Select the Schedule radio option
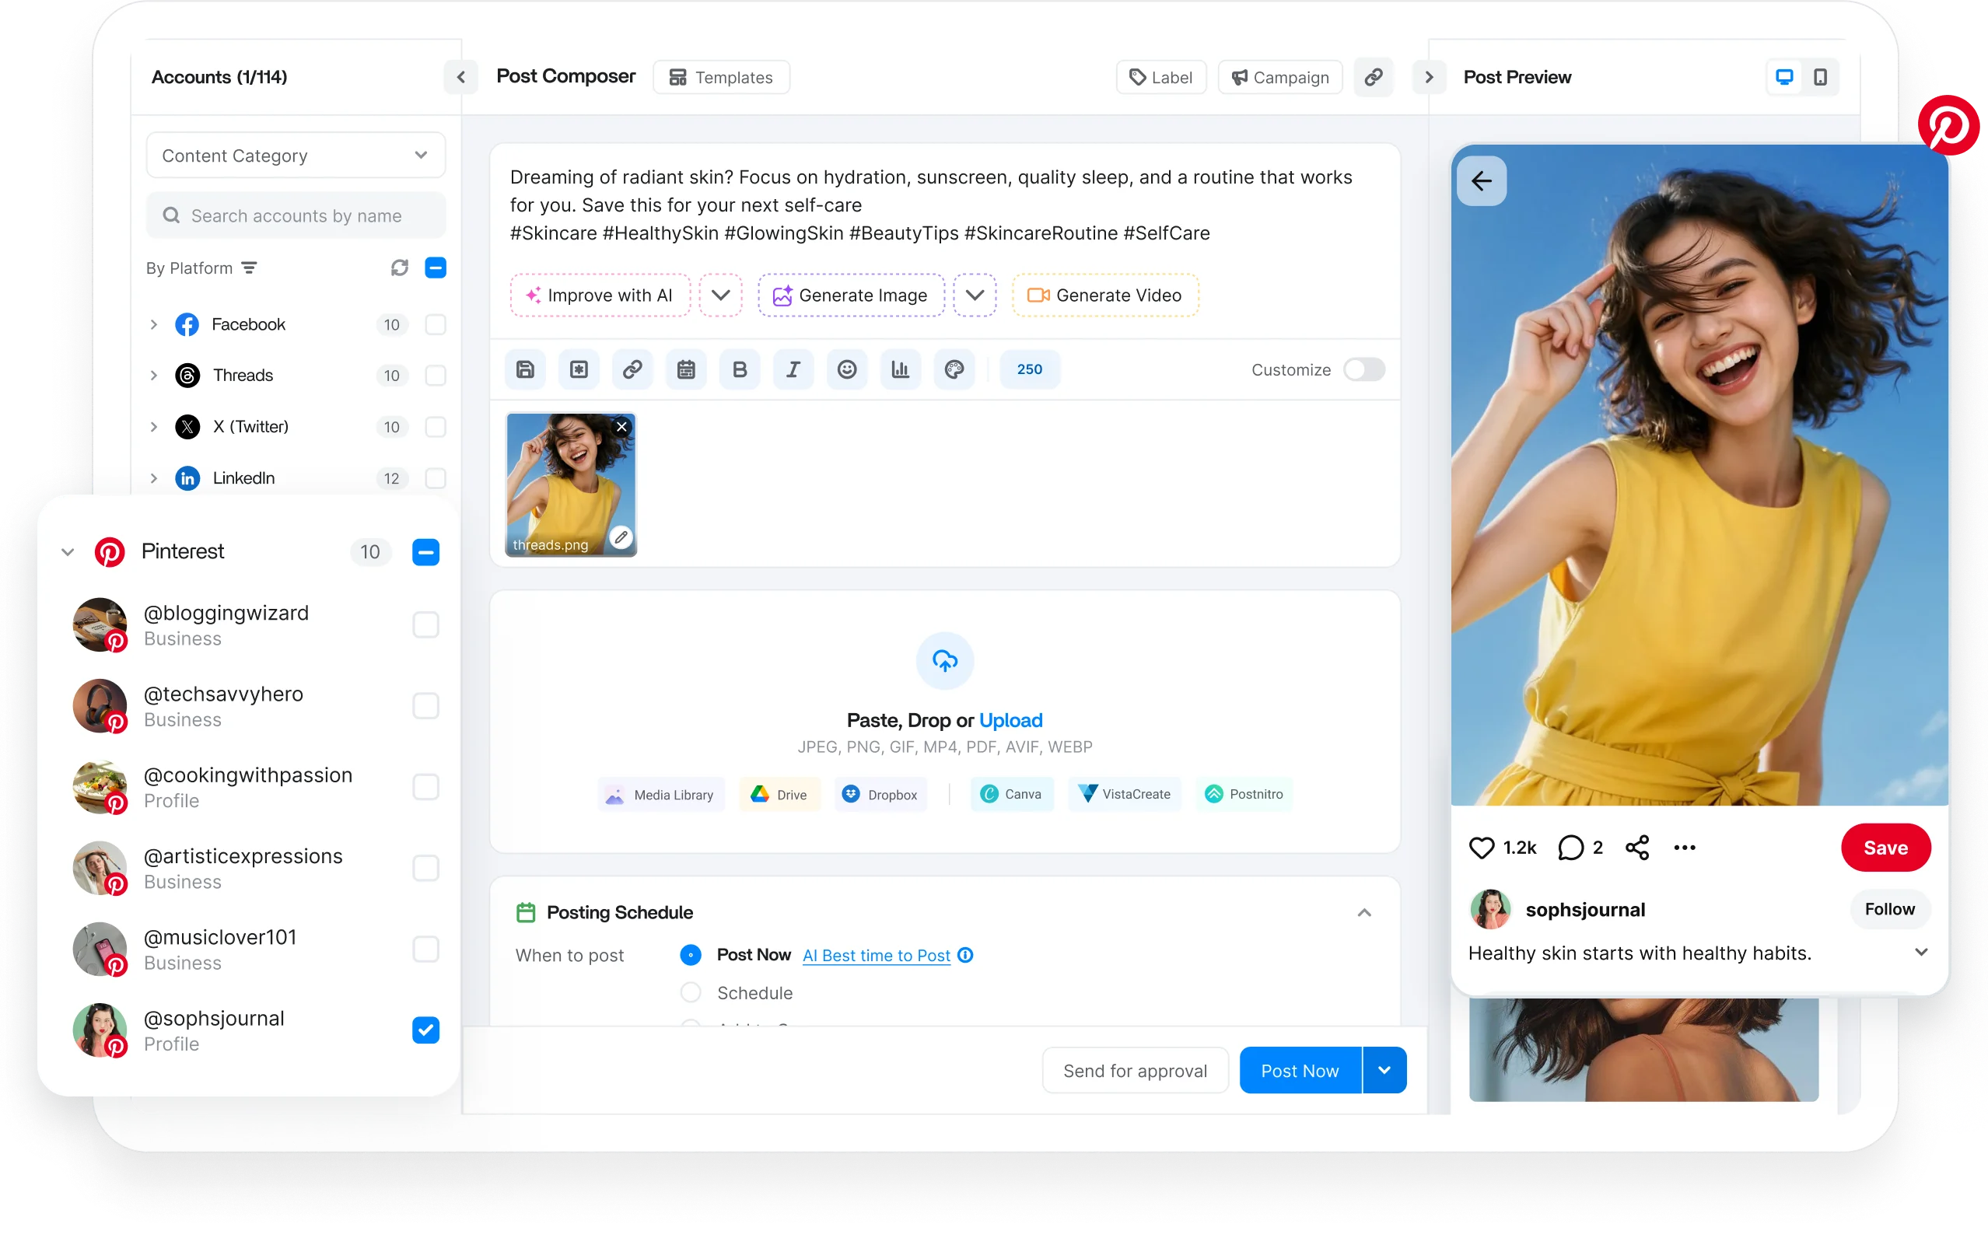Viewport: 1988px width, 1238px height. click(x=691, y=992)
